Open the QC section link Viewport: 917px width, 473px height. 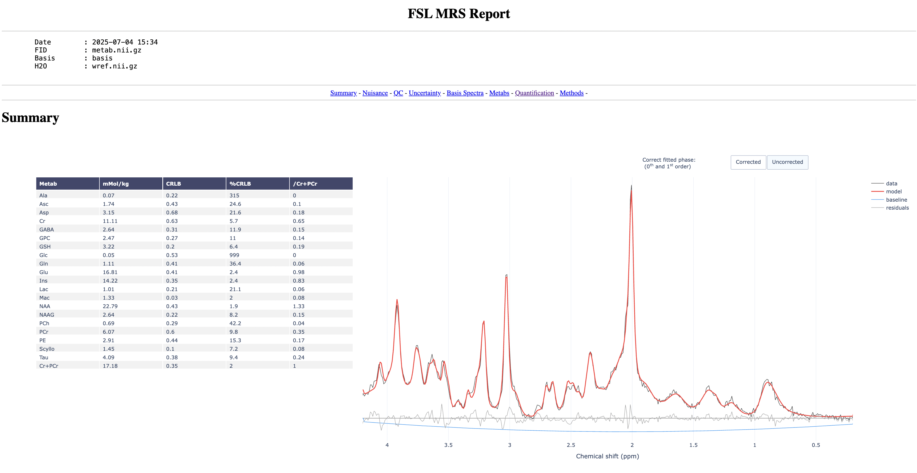click(398, 93)
